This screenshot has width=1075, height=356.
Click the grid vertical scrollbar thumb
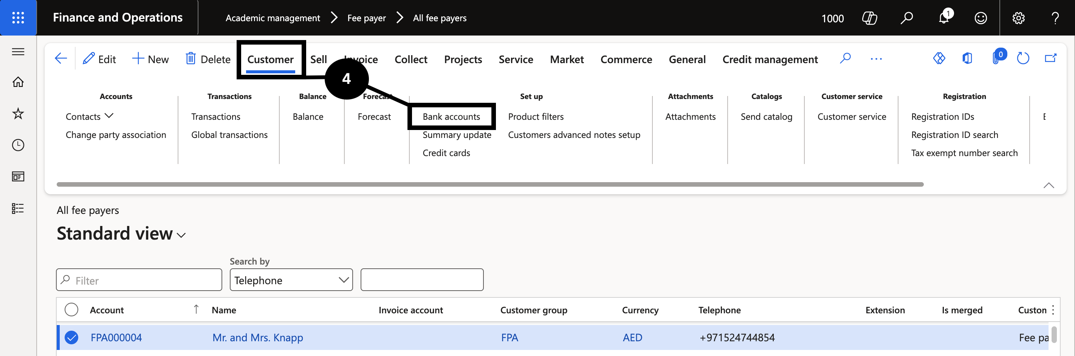(1054, 334)
